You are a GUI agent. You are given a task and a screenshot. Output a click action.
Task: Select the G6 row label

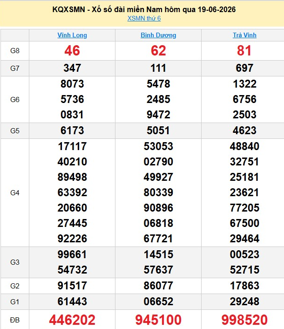[x=15, y=99]
